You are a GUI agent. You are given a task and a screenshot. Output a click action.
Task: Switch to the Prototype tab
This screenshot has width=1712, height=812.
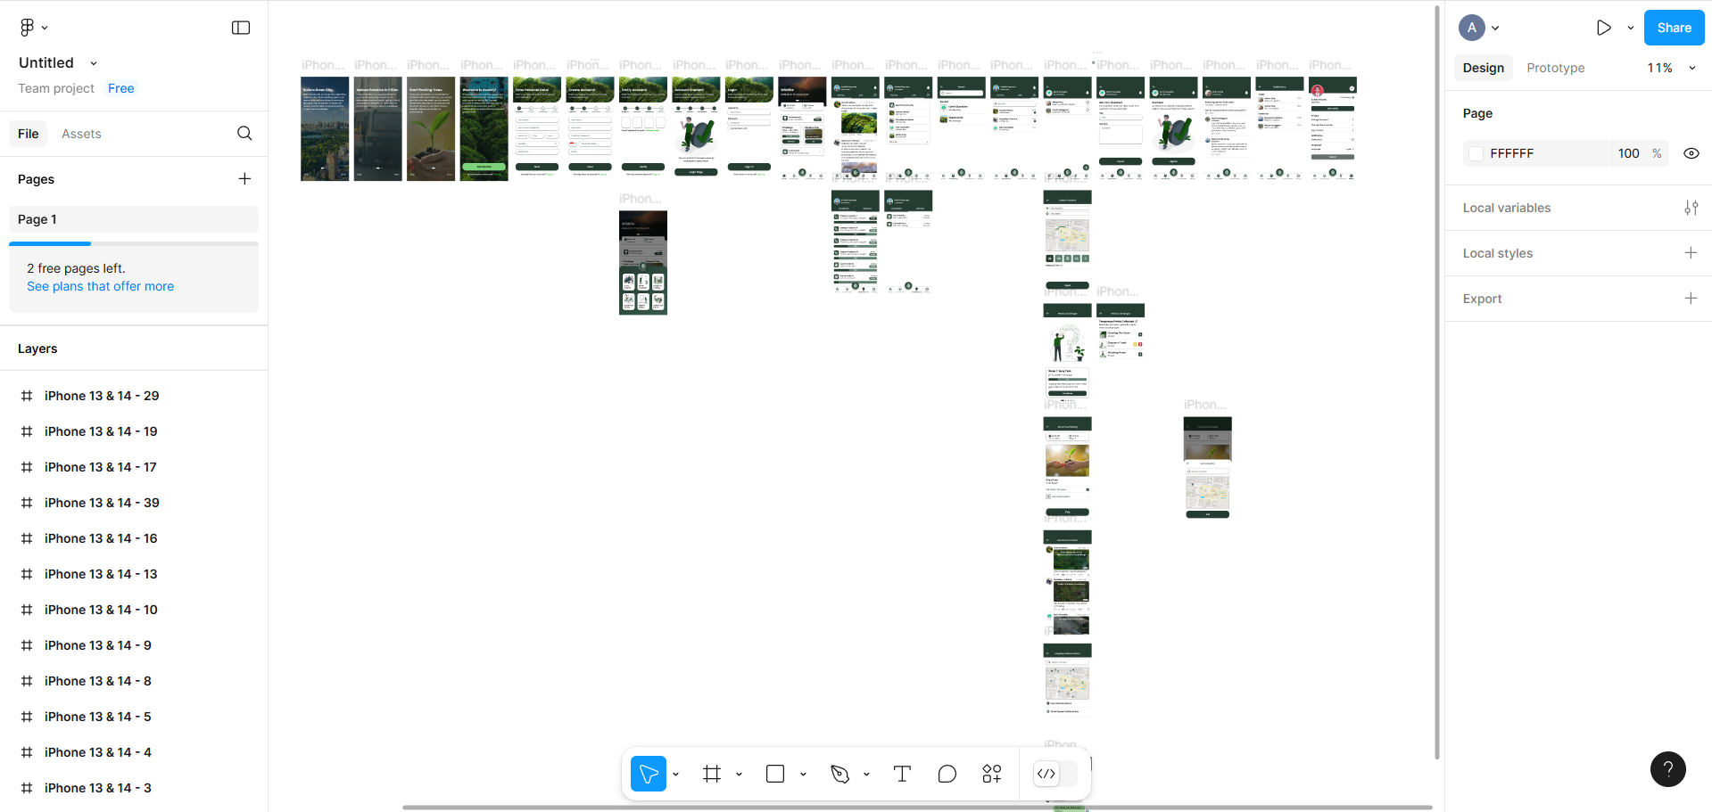(x=1555, y=68)
